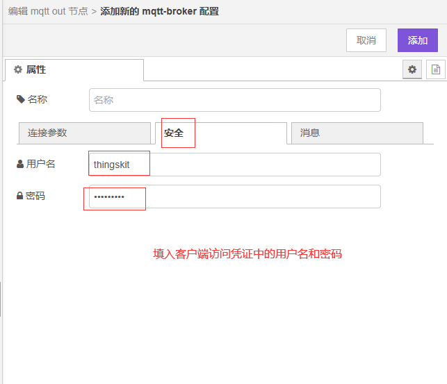The width and height of the screenshot is (447, 384).
Task: Click into the 密码 password field
Action: 235,197
